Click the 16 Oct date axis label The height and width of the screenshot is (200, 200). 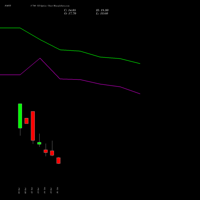(57, 190)
